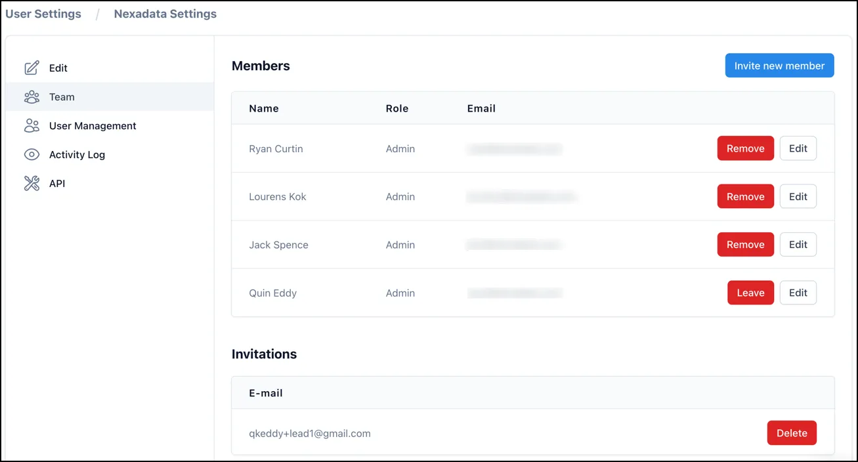
Task: Edit Quin Eddy's membership
Action: point(798,293)
